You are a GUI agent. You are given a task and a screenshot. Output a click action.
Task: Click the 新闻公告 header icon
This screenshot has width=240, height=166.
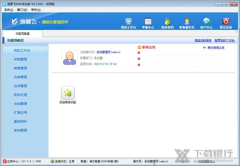[139, 47]
